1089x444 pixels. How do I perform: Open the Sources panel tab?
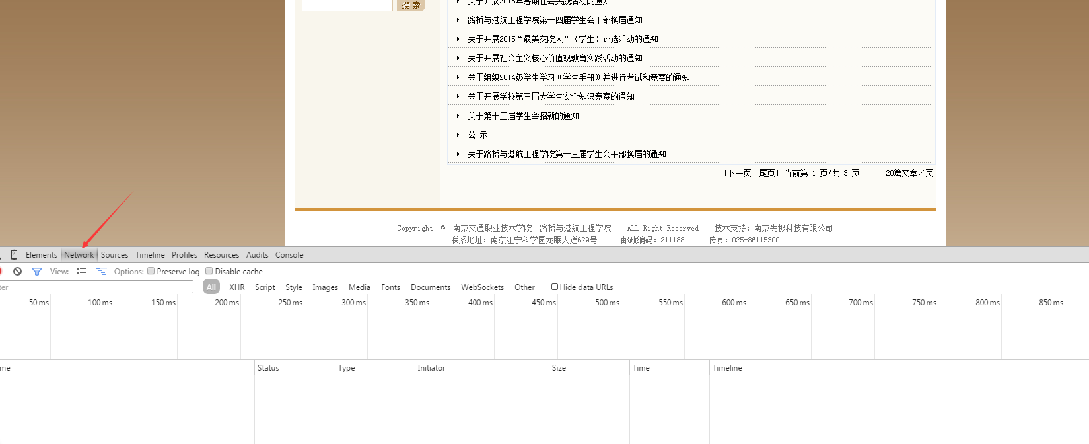[x=114, y=255]
